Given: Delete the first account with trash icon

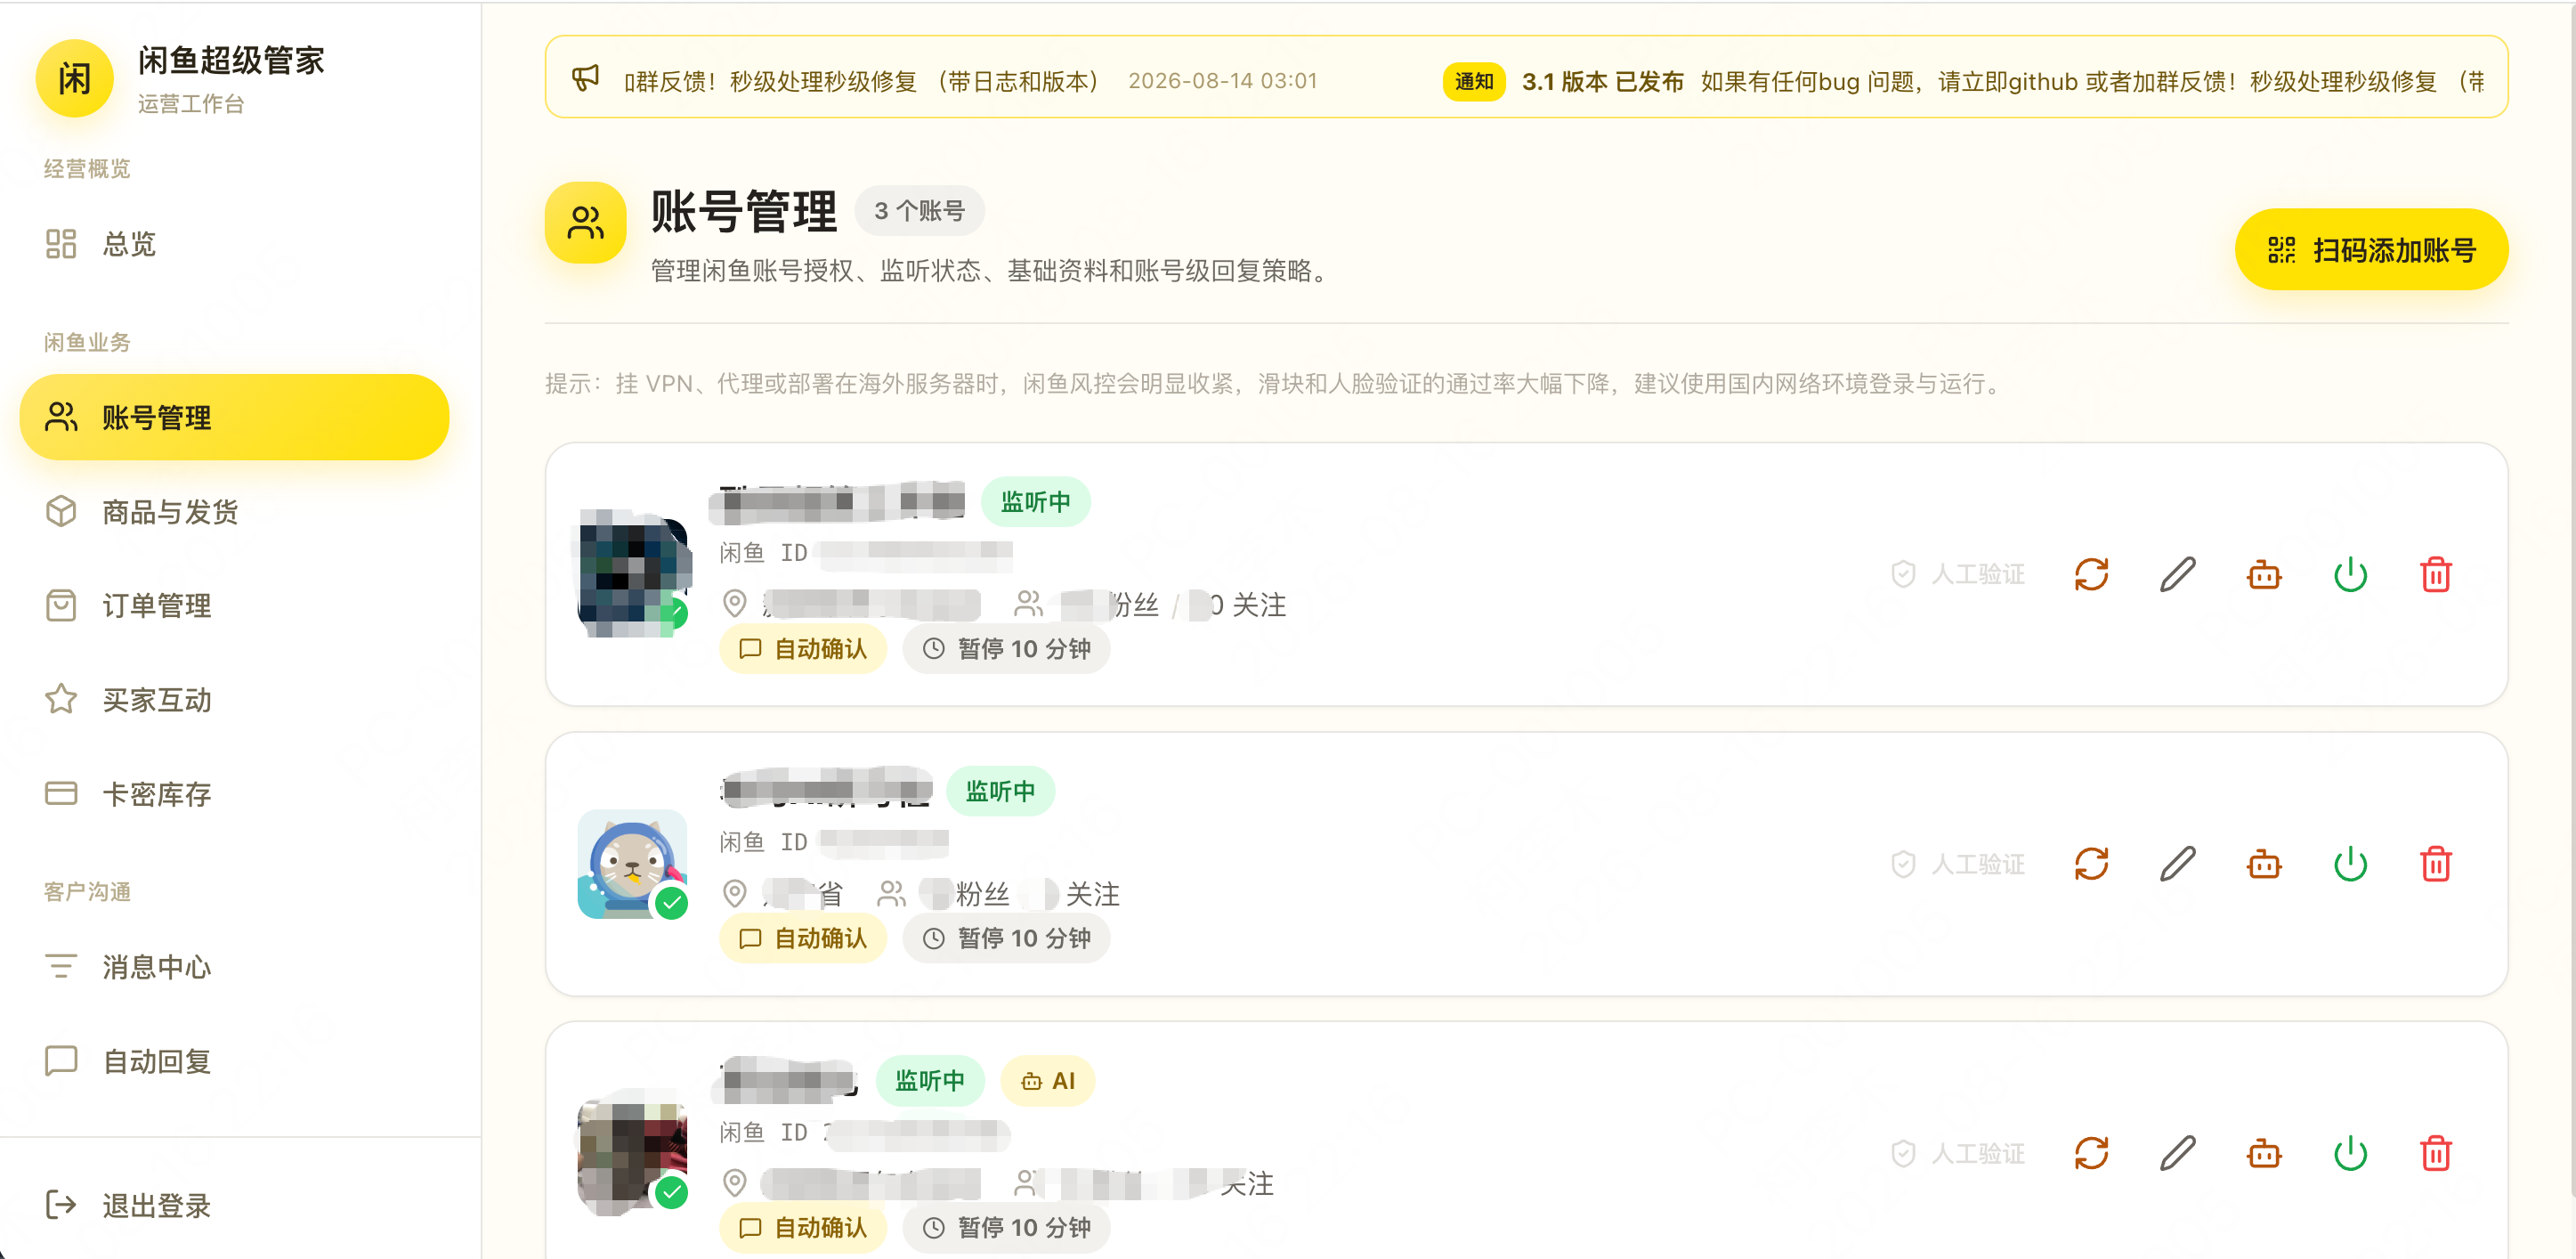Looking at the screenshot, I should 2436,575.
